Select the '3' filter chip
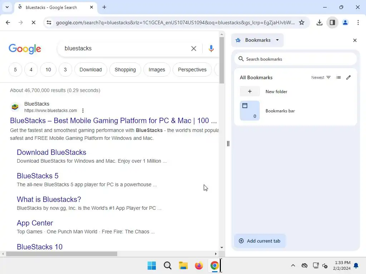 (65, 70)
